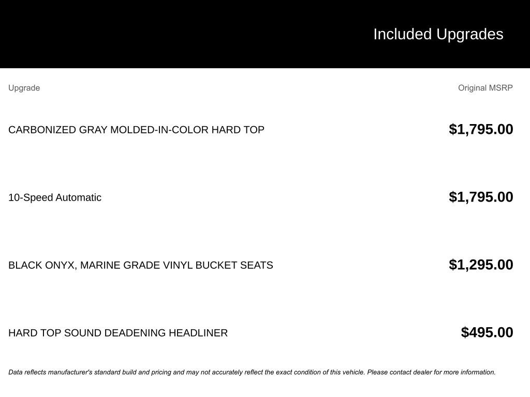This screenshot has width=530, height=397.
Task: Click the $495.00 price
Action: point(487,332)
